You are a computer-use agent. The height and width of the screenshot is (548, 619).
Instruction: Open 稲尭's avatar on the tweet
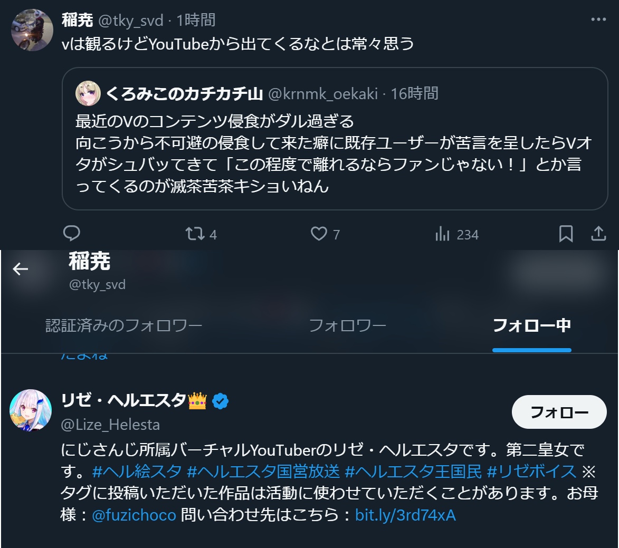coord(32,30)
